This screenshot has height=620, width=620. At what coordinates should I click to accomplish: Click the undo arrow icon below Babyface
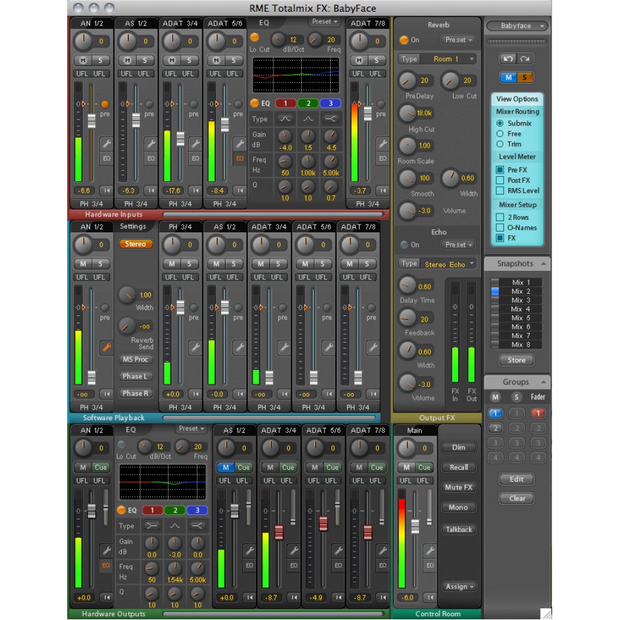tap(509, 59)
